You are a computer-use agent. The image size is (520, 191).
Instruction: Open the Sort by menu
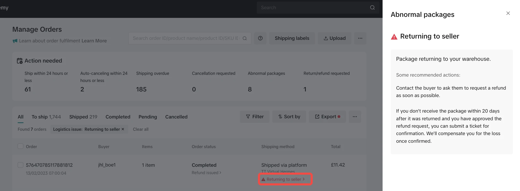point(289,117)
